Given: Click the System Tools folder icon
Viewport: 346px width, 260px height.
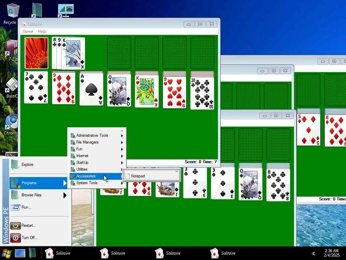Looking at the screenshot, I should point(73,183).
